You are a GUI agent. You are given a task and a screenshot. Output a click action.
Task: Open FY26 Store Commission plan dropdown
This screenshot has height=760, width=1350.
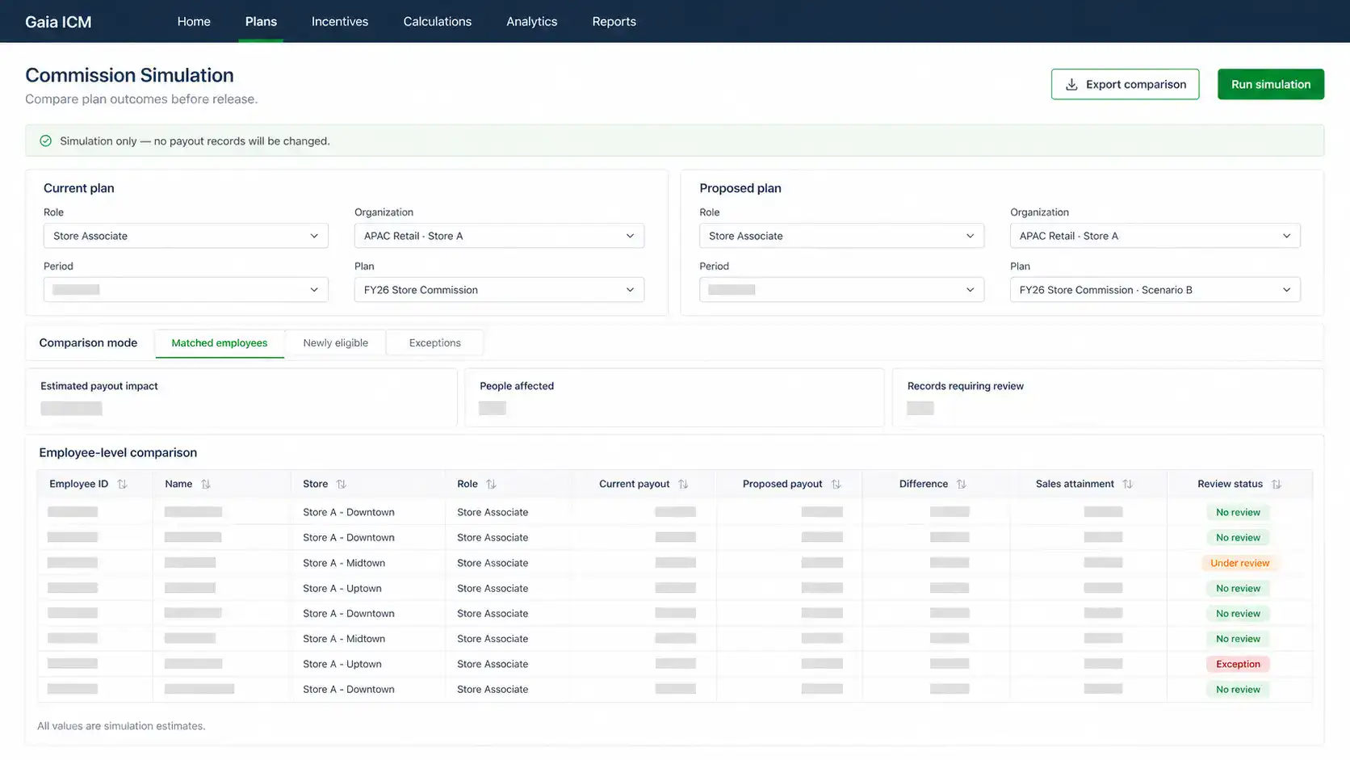499,290
